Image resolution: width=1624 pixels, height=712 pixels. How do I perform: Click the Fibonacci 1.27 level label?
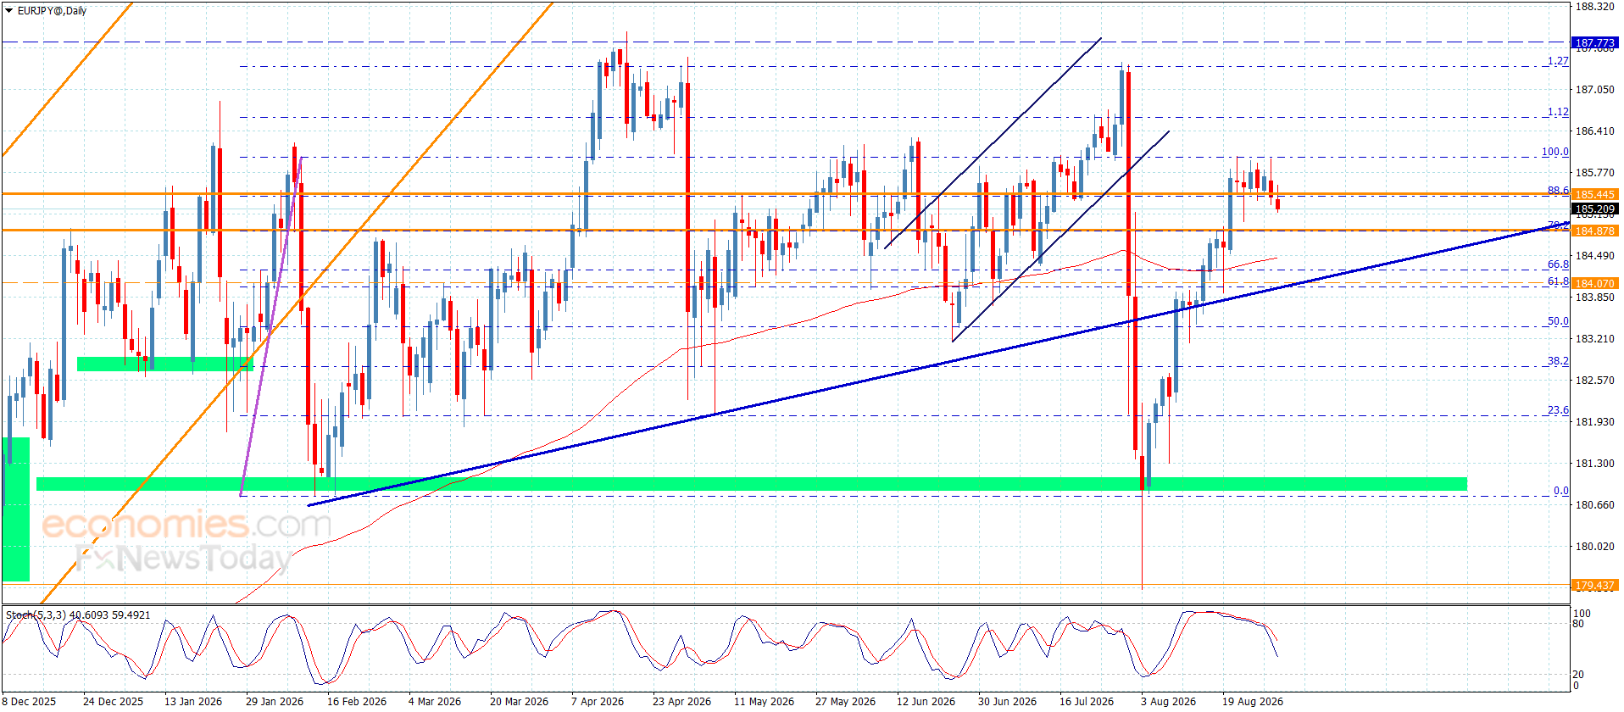click(x=1558, y=61)
